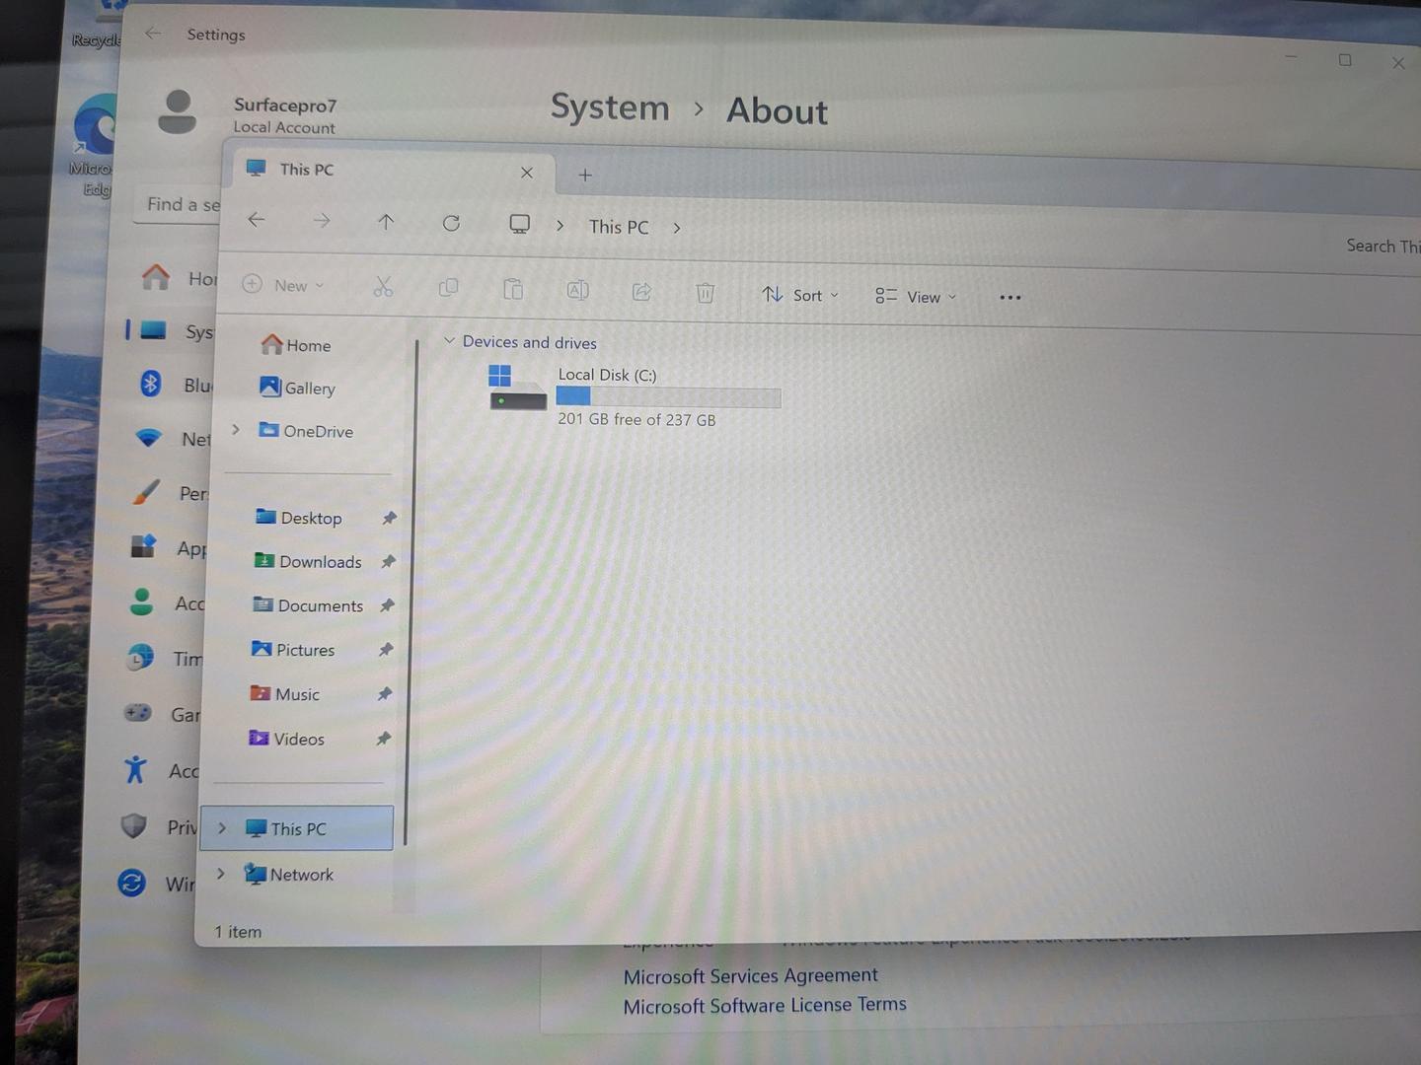Open Microsoft Software License Terms link
The image size is (1421, 1065).
pyautogui.click(x=764, y=1005)
